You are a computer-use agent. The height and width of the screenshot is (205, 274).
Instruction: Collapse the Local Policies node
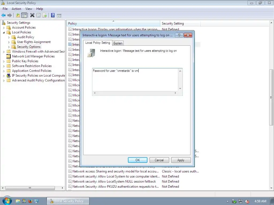tap(4, 32)
